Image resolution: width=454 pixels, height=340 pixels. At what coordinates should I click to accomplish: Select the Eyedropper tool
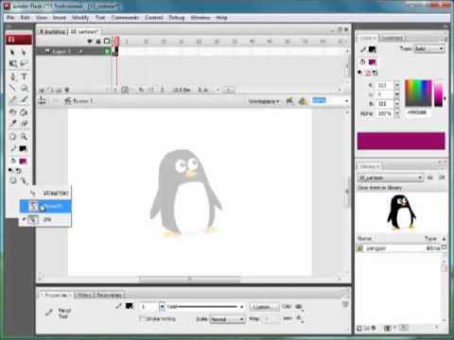pyautogui.click(x=12, y=124)
